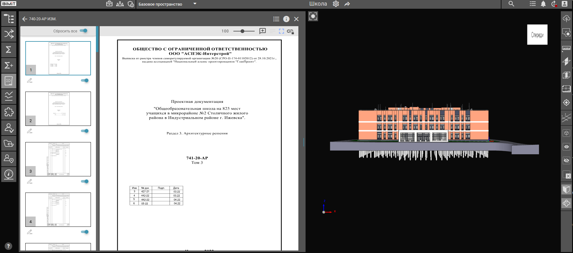Select page 2 thumbnail
The image size is (573, 253).
click(58, 108)
